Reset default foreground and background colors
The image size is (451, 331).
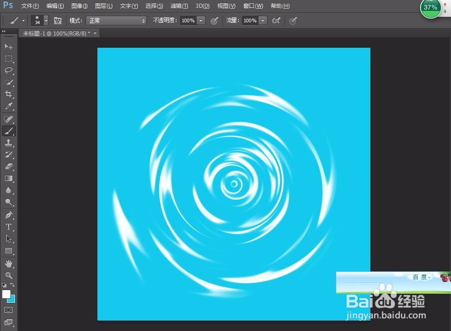coord(4,285)
